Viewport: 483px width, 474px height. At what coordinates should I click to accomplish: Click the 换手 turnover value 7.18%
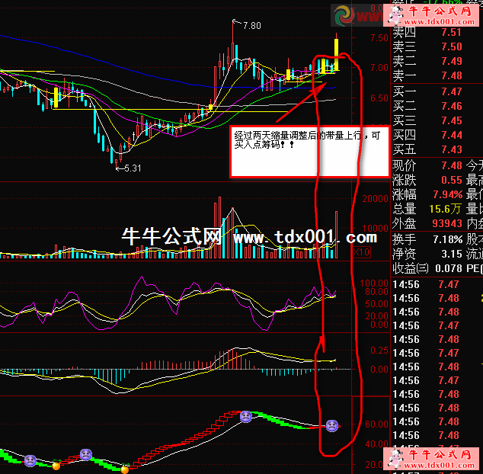(448, 239)
